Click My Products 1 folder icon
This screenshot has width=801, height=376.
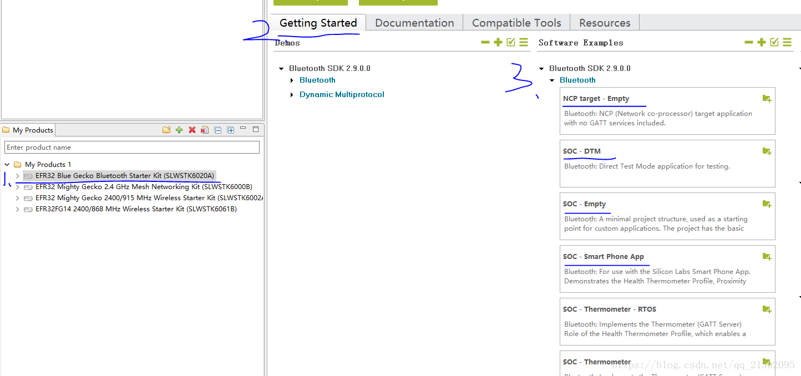click(17, 164)
